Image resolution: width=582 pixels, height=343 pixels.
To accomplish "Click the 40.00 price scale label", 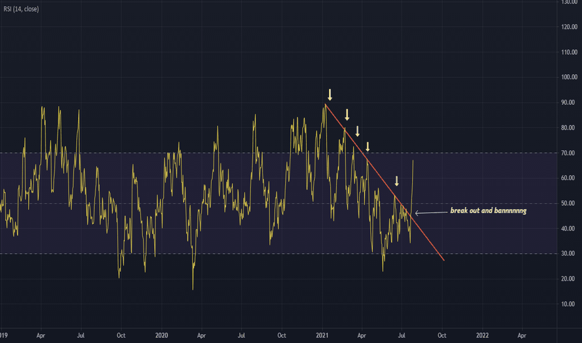I will tap(568, 228).
